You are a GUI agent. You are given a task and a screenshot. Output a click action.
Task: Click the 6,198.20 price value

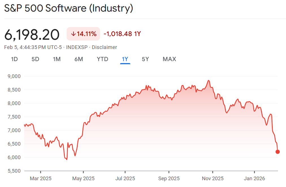(32, 35)
